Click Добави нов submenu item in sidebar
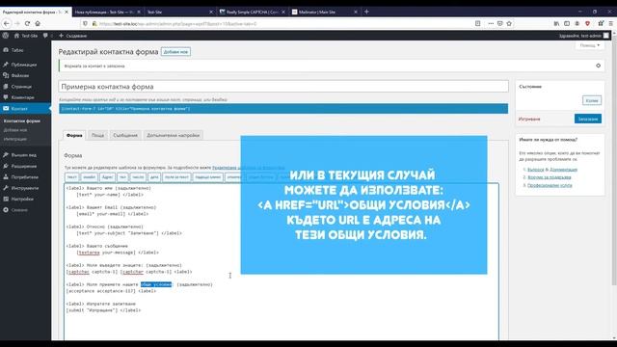The width and height of the screenshot is (617, 347). pyautogui.click(x=15, y=130)
